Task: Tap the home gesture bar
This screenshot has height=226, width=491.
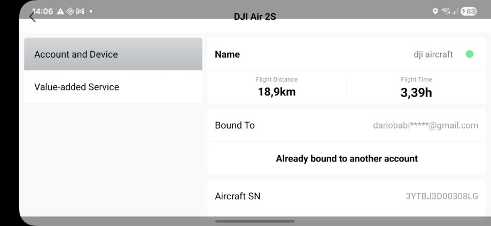Action: (x=255, y=221)
